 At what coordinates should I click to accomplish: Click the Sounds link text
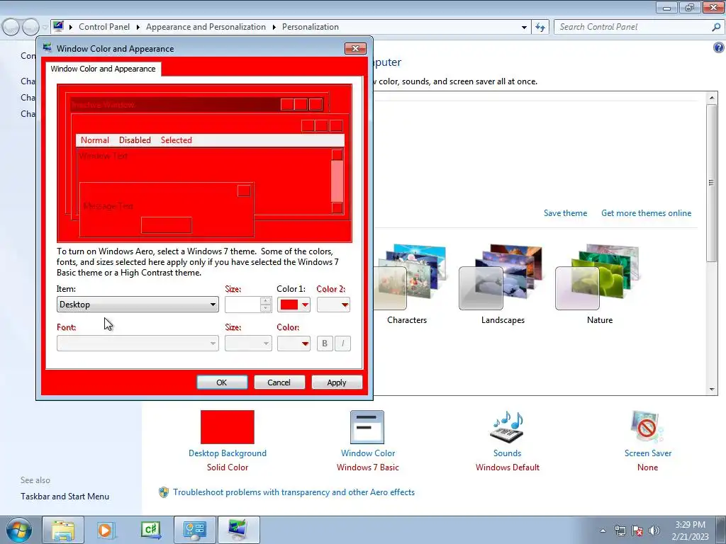coord(507,453)
